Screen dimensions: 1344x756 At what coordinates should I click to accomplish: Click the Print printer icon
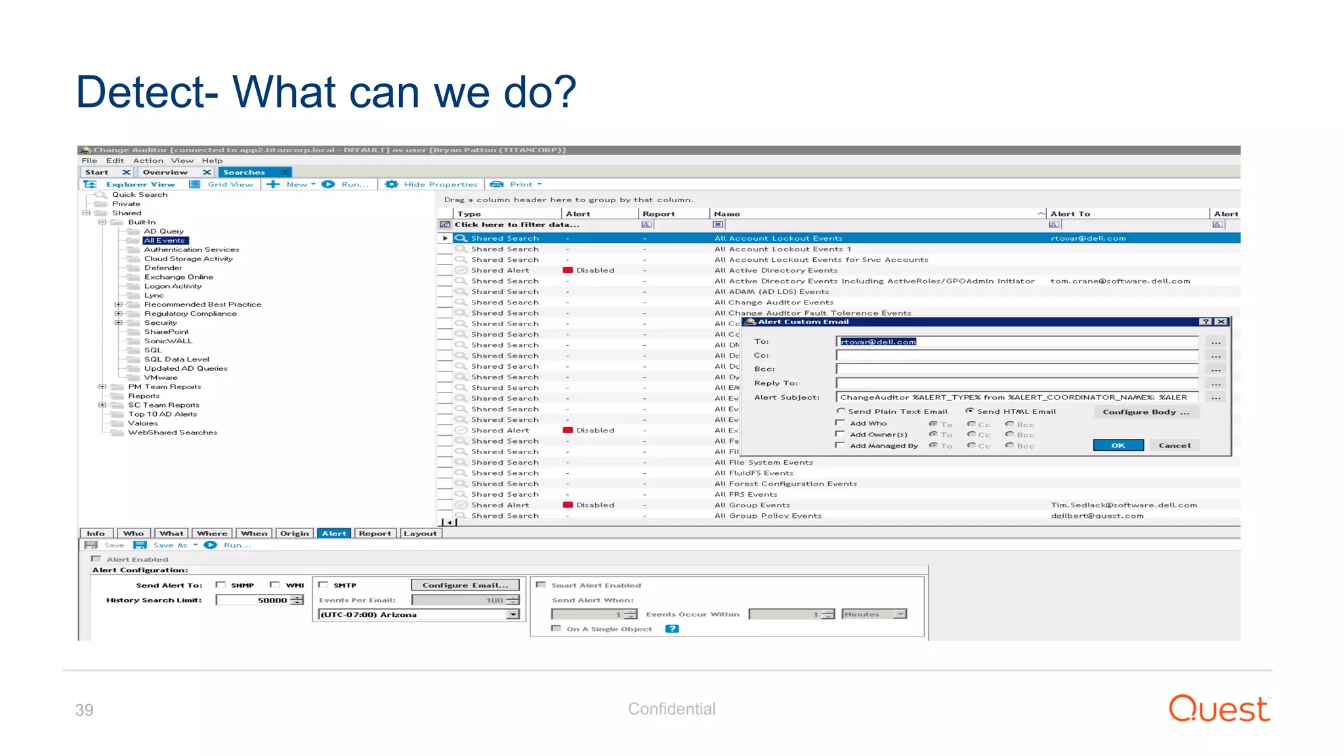pyautogui.click(x=497, y=184)
